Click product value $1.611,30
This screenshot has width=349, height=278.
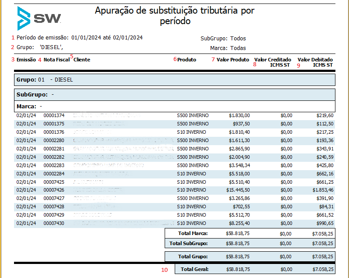[x=239, y=140]
